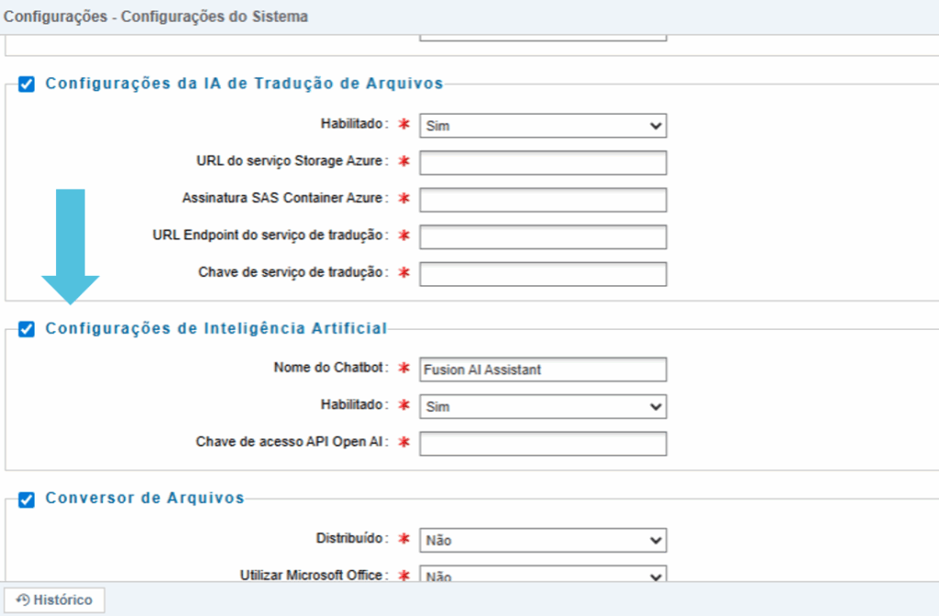This screenshot has width=939, height=616.
Task: Open Habilitado dropdown below Nome do Chatbot
Action: [542, 406]
